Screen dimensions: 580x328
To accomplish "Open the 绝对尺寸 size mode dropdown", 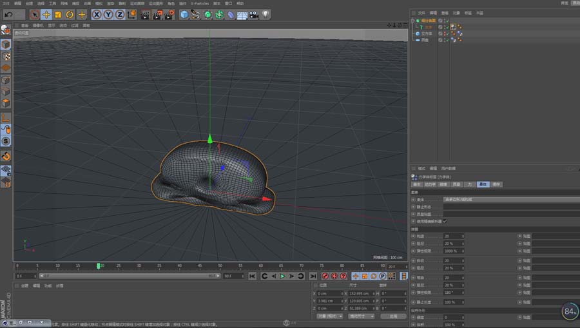I will 361,316.
